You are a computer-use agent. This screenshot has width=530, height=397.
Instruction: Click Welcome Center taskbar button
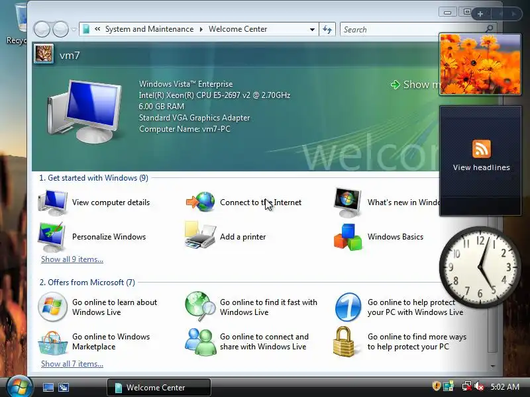tap(159, 387)
